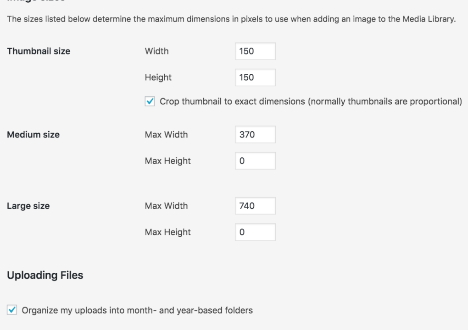Select the Large size Max Height field
This screenshot has height=330, width=468.
tap(255, 232)
